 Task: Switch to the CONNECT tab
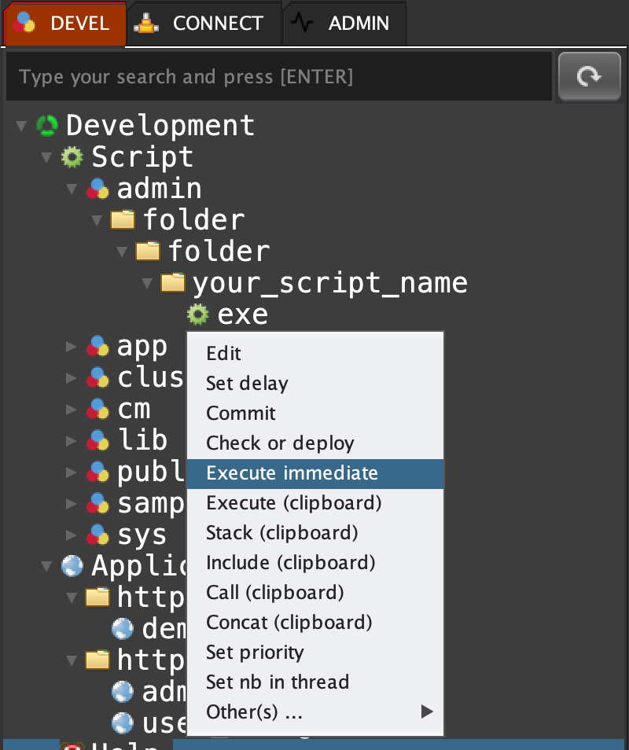click(204, 24)
